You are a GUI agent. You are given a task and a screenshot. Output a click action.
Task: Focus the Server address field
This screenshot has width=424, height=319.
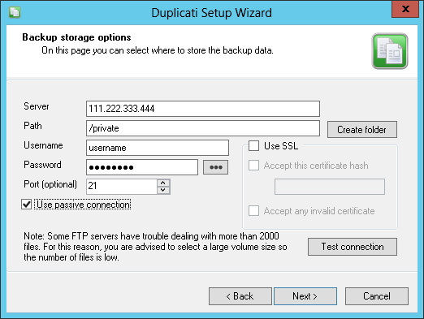tap(203, 109)
